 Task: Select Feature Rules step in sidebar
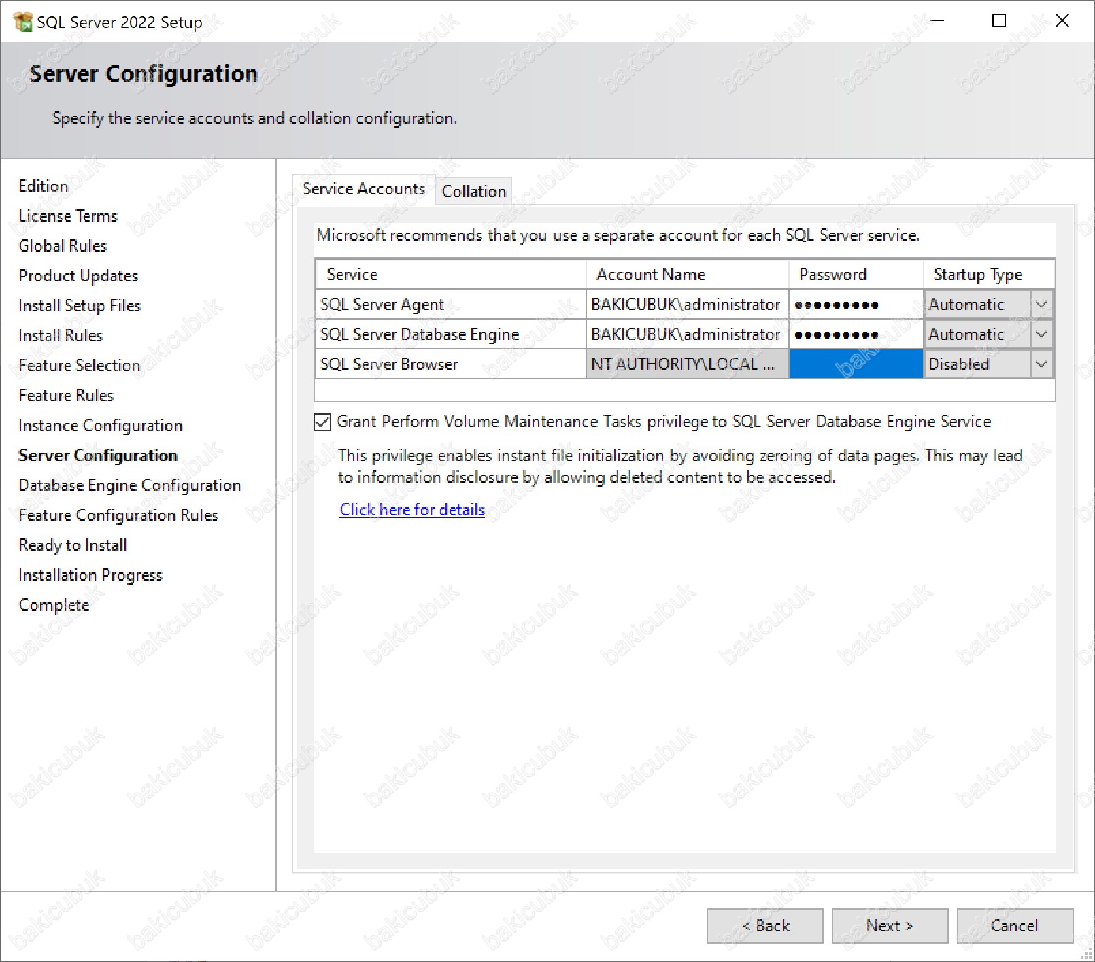66,396
